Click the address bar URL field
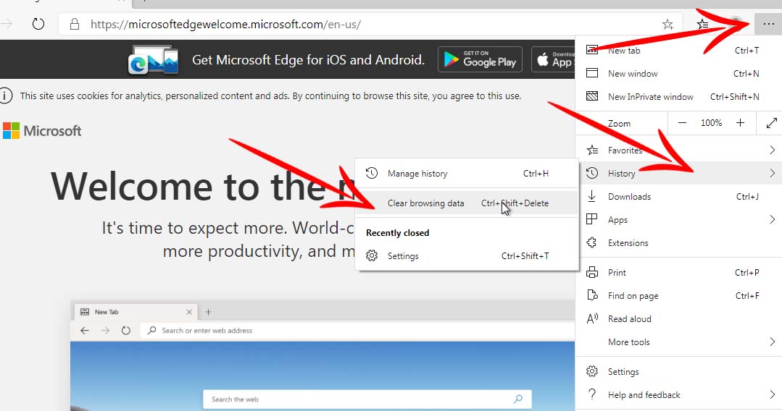Screen dimensions: 782x411 tap(362, 25)
